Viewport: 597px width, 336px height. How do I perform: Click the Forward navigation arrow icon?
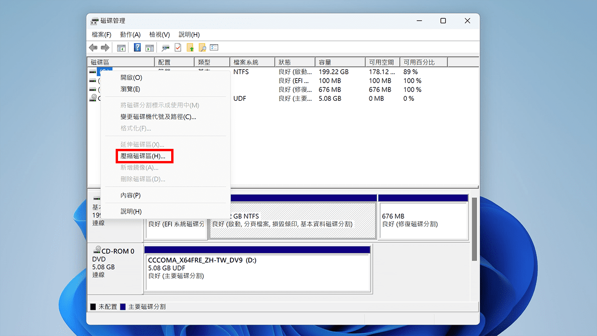105,47
